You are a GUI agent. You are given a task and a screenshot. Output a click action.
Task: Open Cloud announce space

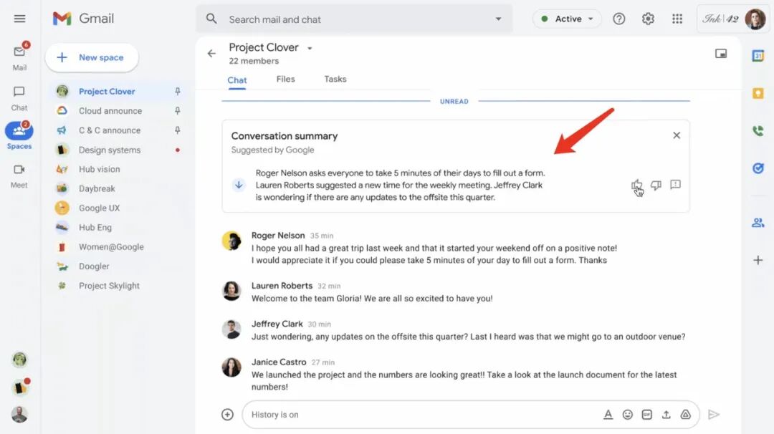[x=110, y=111]
